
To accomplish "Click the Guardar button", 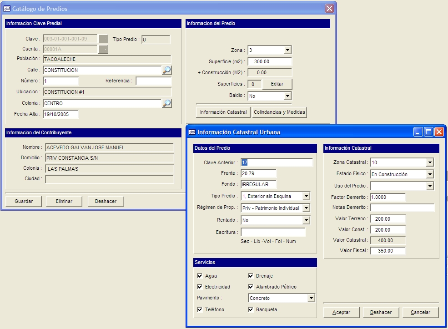I will click(x=24, y=201).
